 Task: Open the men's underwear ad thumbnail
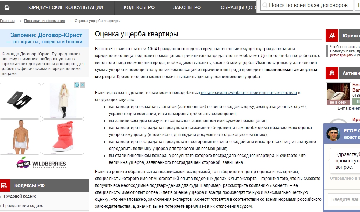tap(20, 137)
